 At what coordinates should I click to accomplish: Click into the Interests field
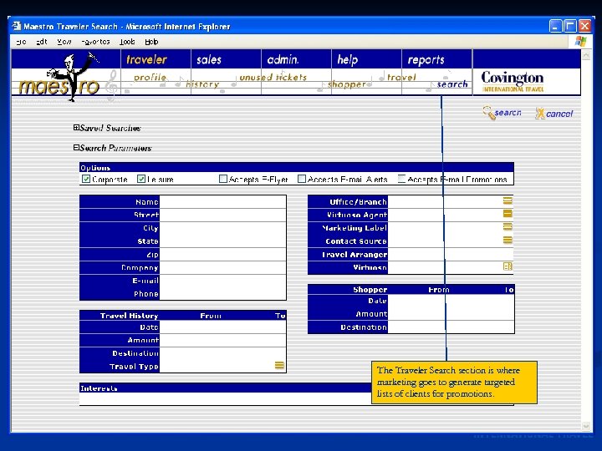[x=225, y=398]
